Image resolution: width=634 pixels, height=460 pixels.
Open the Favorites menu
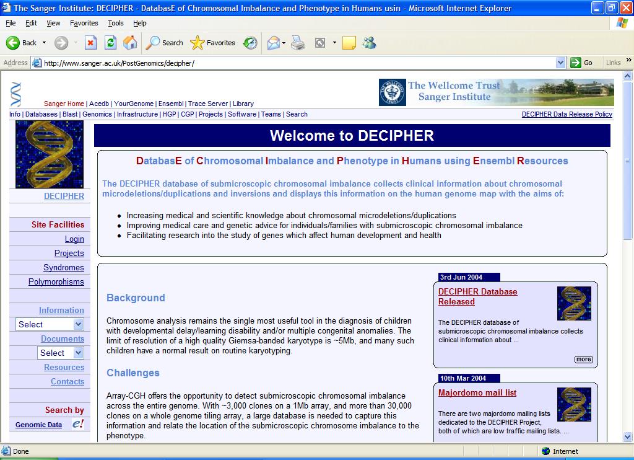coord(84,23)
